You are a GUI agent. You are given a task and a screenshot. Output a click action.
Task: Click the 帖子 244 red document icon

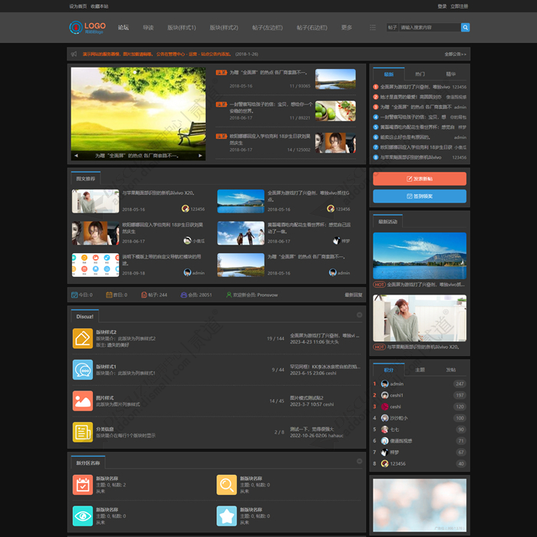(x=144, y=295)
